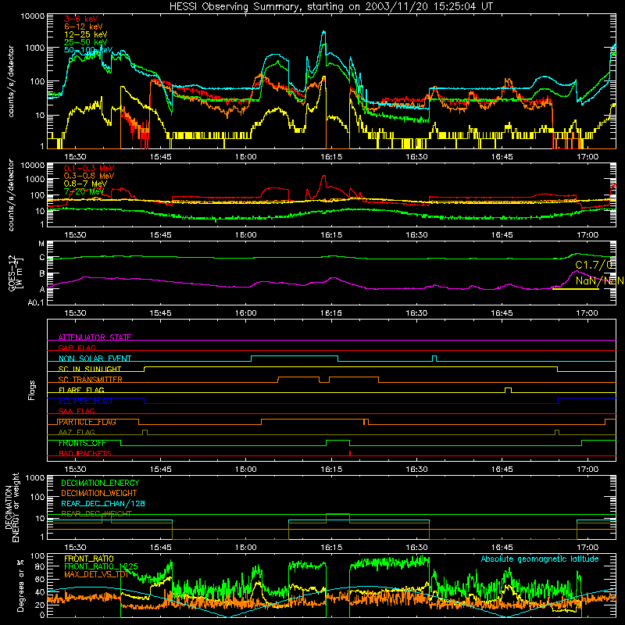Click the DECIMATION_WEIGHT legend label
Image resolution: width=625 pixels, height=625 pixels.
[99, 493]
